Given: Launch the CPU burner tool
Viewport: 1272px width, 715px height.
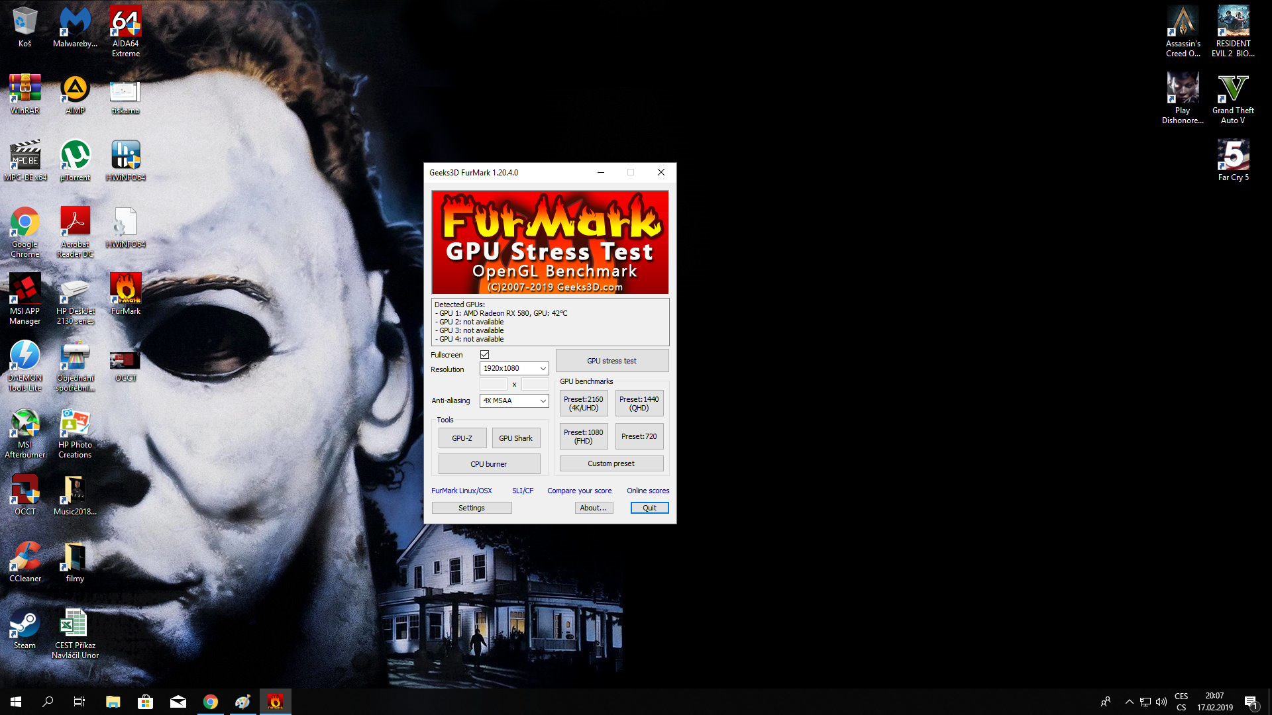Looking at the screenshot, I should (x=489, y=464).
